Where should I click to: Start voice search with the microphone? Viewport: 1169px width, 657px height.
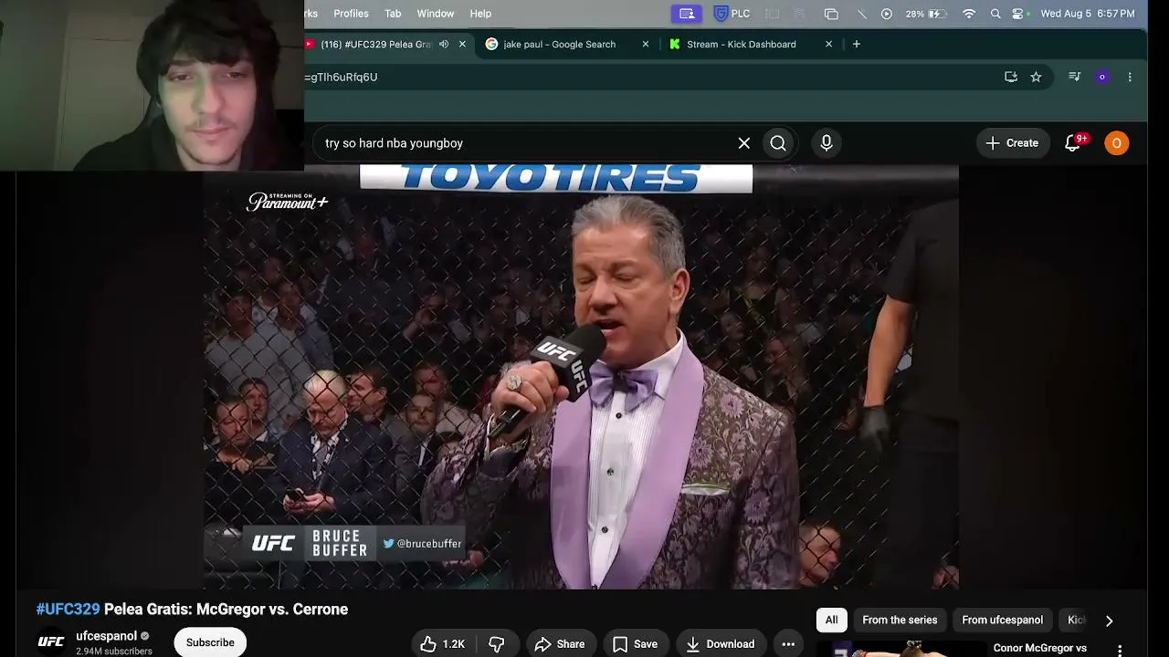pos(827,143)
